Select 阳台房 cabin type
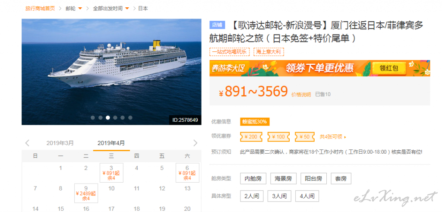This screenshot has width=442, height=212. click(x=313, y=178)
